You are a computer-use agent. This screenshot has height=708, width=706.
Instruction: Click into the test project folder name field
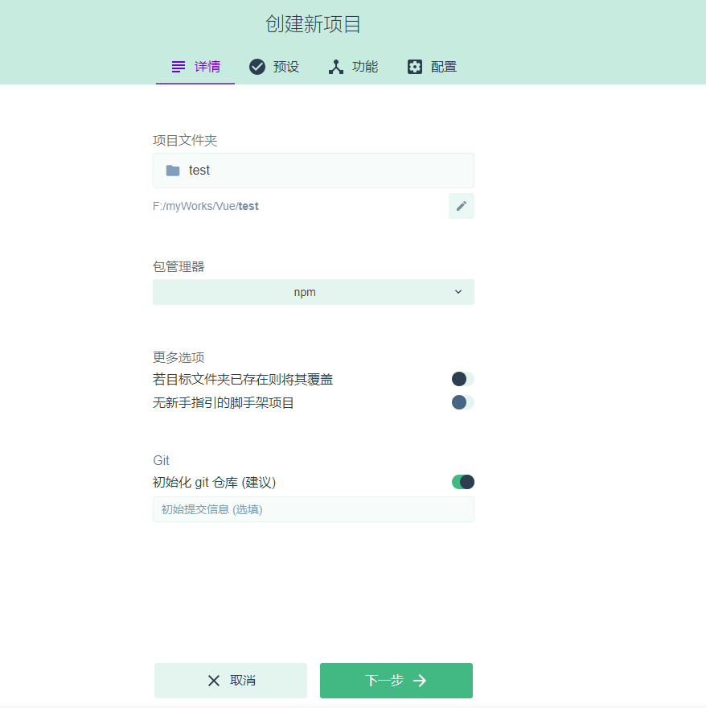tap(314, 171)
